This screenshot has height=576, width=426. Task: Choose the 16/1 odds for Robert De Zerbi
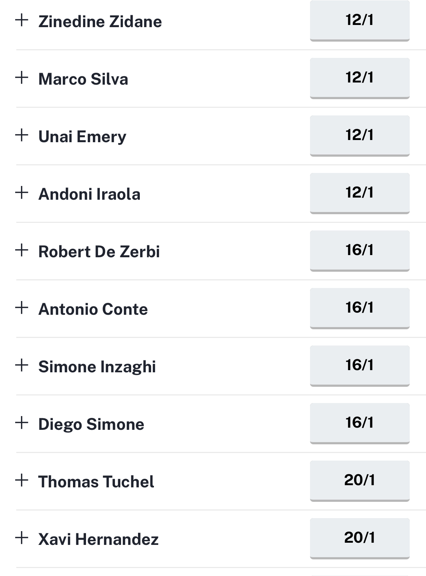[360, 251]
